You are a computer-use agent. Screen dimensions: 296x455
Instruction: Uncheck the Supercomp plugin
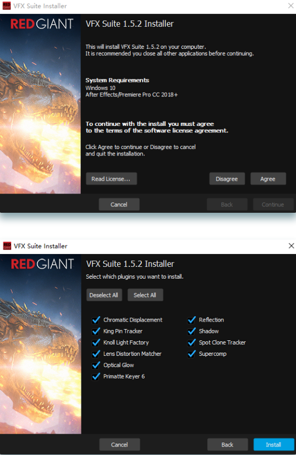(192, 354)
